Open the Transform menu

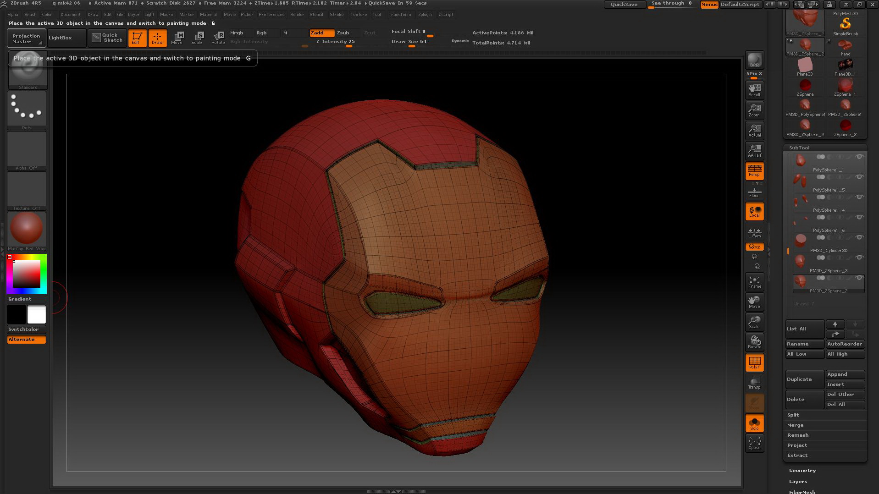point(399,15)
